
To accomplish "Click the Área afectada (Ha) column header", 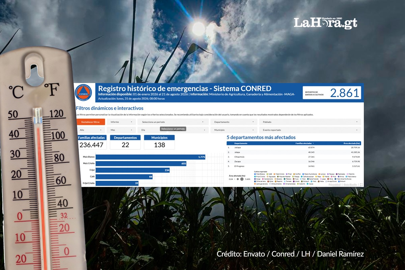I will [352, 143].
